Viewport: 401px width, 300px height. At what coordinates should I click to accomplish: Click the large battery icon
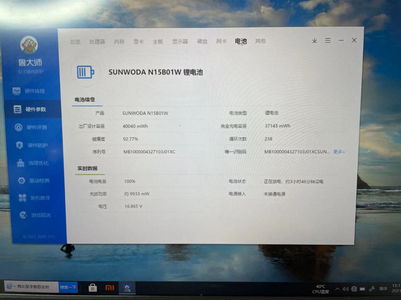(x=85, y=72)
